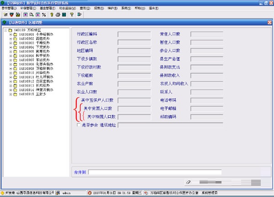This screenshot has width=274, height=197.
Task: Open the 查询 menu
Action: [85, 8]
